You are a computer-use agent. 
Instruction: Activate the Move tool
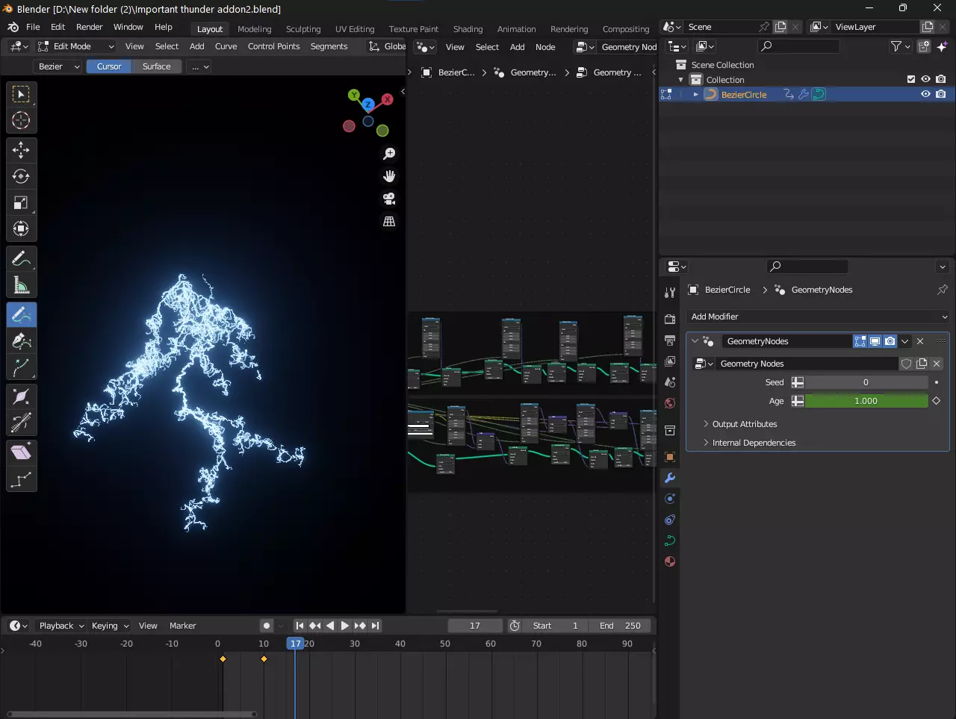pos(21,150)
